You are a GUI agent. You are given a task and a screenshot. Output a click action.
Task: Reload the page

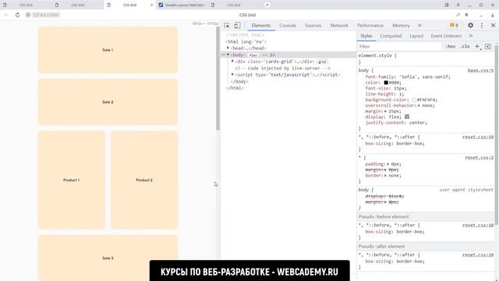[17, 15]
